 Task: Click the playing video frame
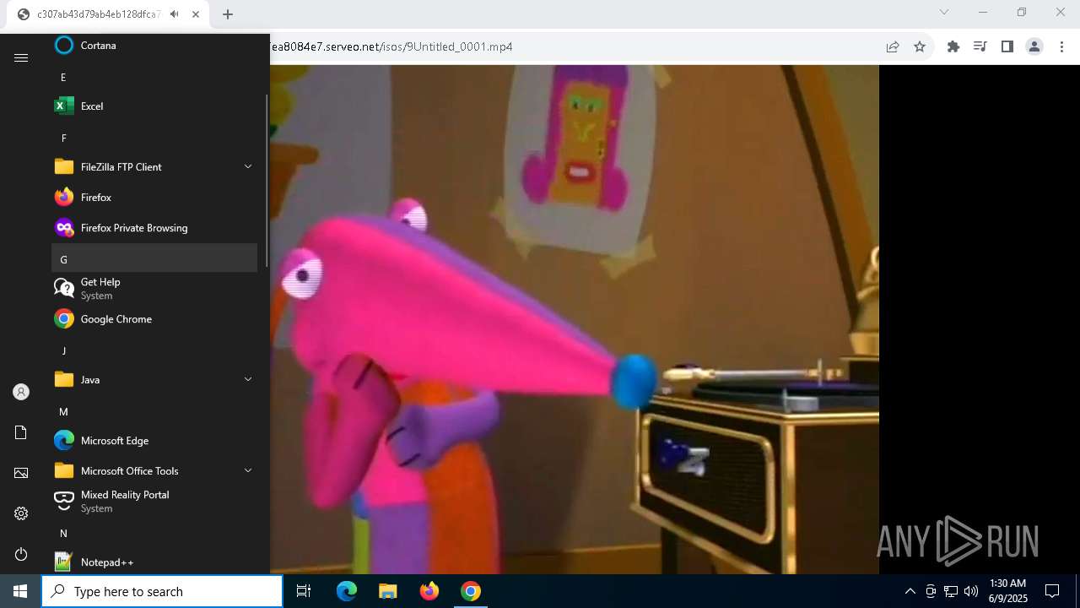(x=575, y=319)
